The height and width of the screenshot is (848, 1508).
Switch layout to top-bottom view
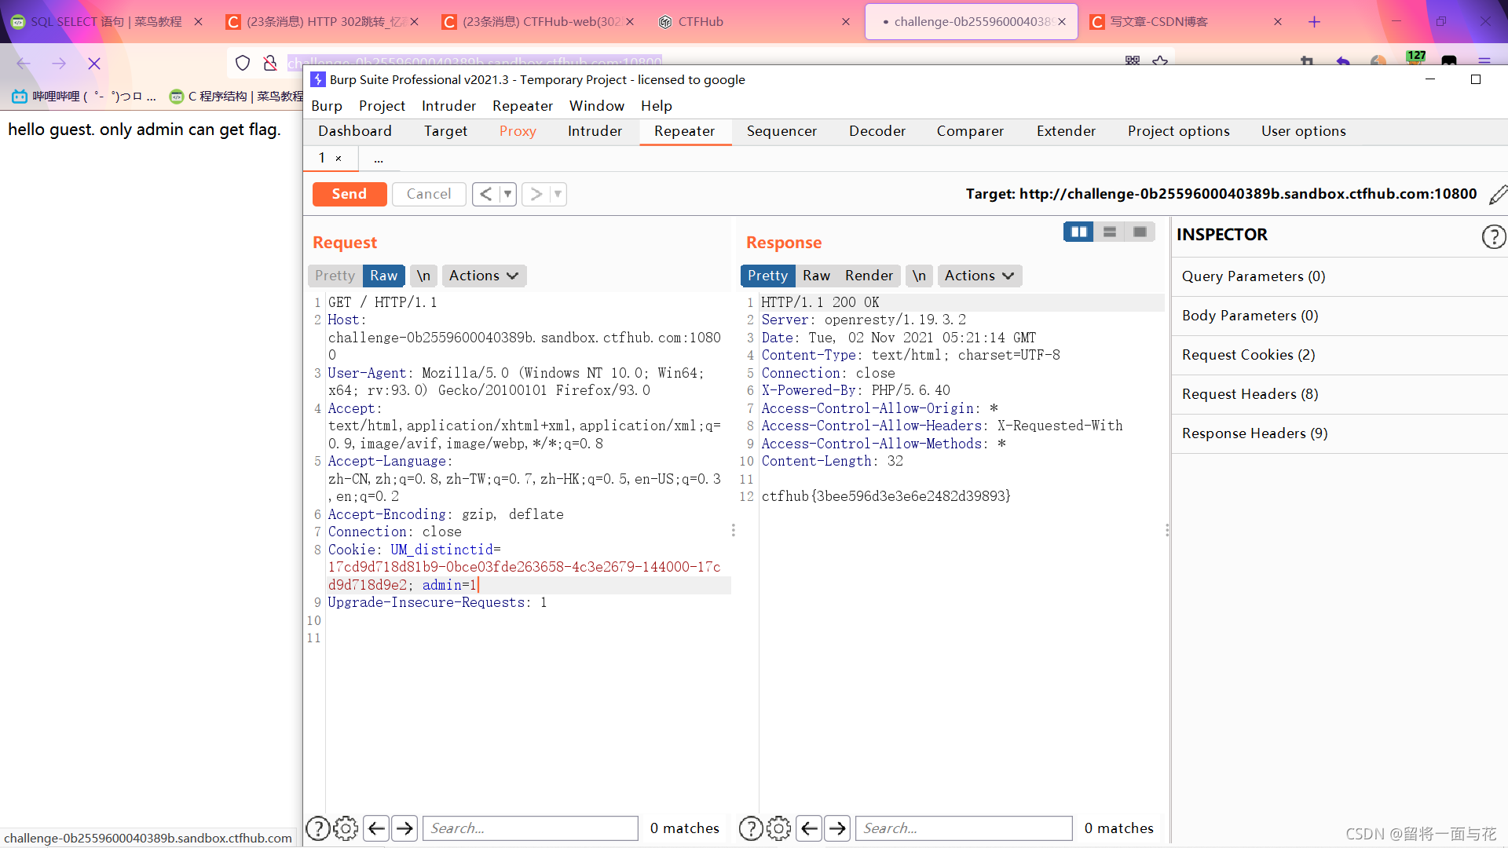[1109, 232]
